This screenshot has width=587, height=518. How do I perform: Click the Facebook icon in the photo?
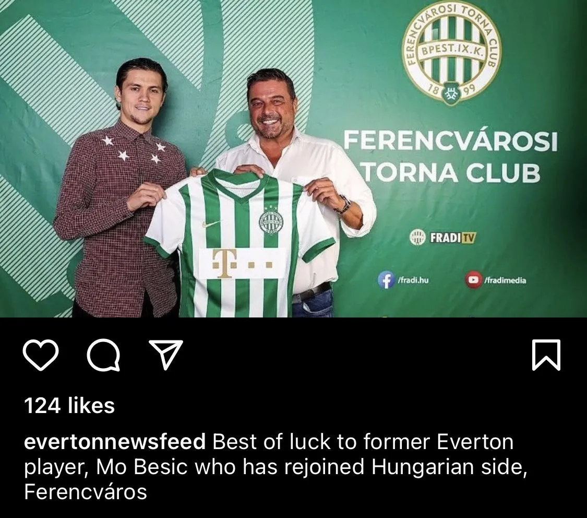(386, 280)
